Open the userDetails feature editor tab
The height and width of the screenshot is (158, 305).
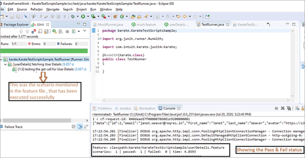[x=176, y=24]
